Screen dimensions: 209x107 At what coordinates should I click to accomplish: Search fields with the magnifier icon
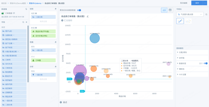coord(23,22)
